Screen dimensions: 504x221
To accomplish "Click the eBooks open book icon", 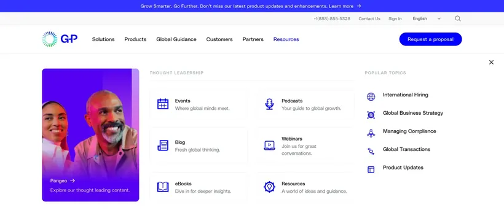I will tap(163, 187).
